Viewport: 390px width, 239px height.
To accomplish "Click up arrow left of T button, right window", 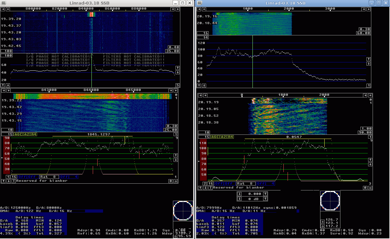I will [x=200, y=188].
